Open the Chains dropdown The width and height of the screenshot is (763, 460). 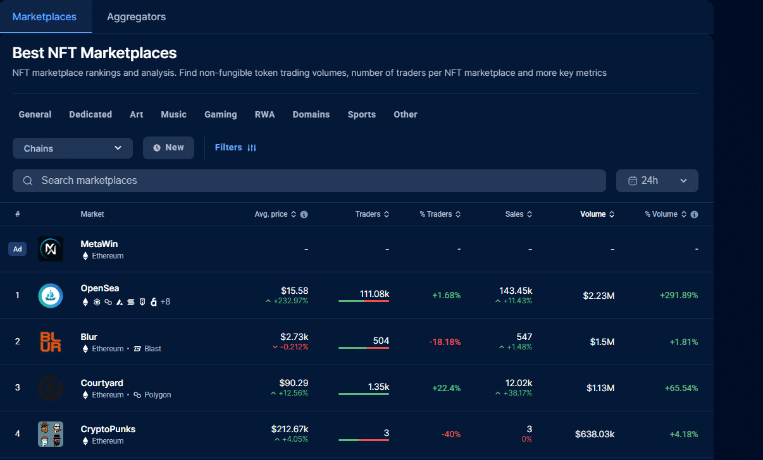point(73,148)
